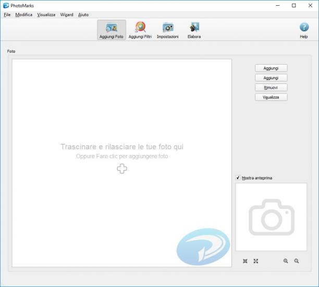Screen dimensions: 319x287
Task: Close the PhotoMarks window
Action: [x=310, y=6]
